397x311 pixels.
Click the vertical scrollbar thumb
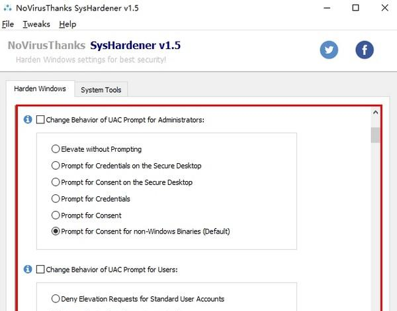coord(375,135)
